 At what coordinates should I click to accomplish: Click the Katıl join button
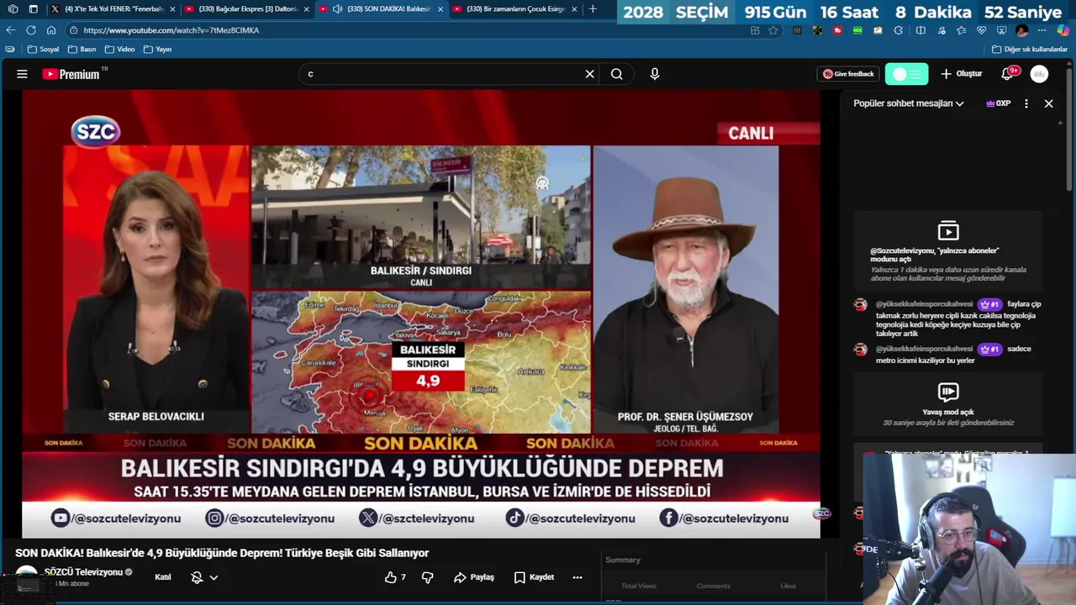[163, 577]
